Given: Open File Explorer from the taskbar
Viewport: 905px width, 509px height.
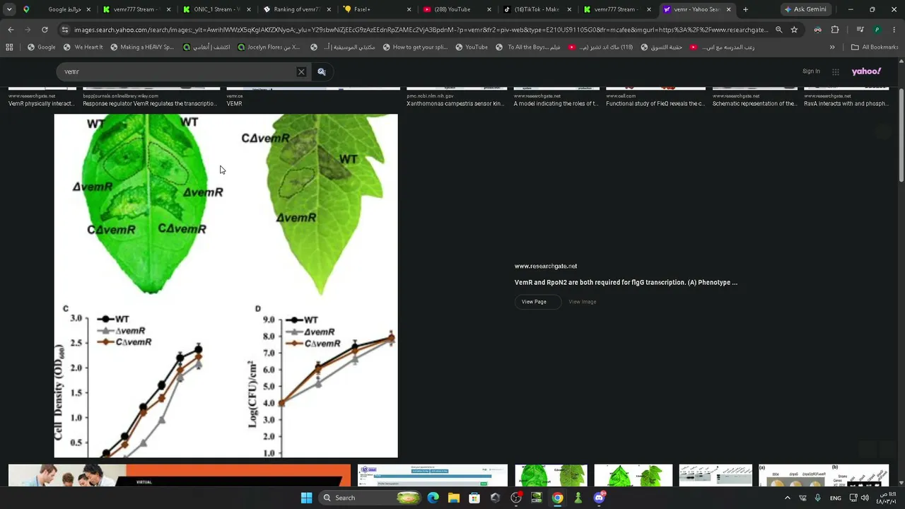Looking at the screenshot, I should pyautogui.click(x=454, y=498).
